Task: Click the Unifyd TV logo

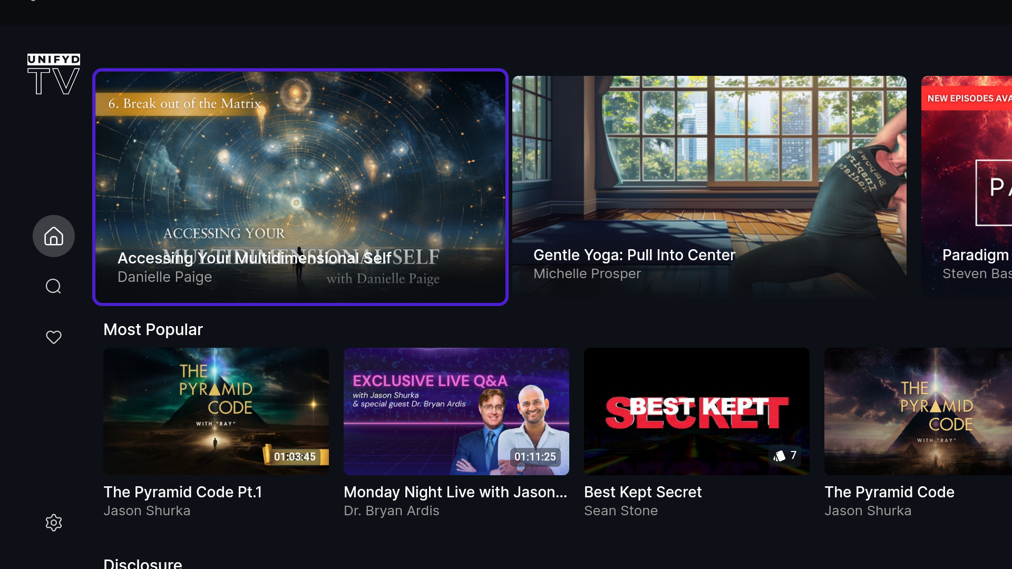Action: [54, 74]
